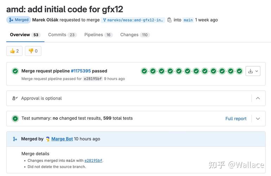Give a thumbs up reaction
This screenshot has width=271, height=176.
click(x=14, y=51)
